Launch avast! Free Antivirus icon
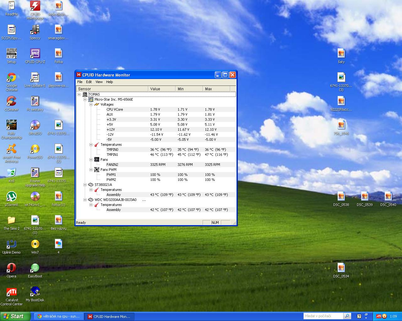 (x=12, y=153)
